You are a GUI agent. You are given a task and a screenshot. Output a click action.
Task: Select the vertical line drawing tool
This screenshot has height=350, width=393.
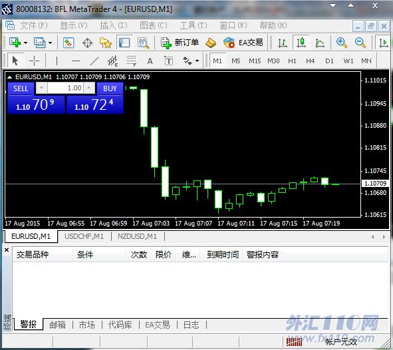[x=57, y=61]
